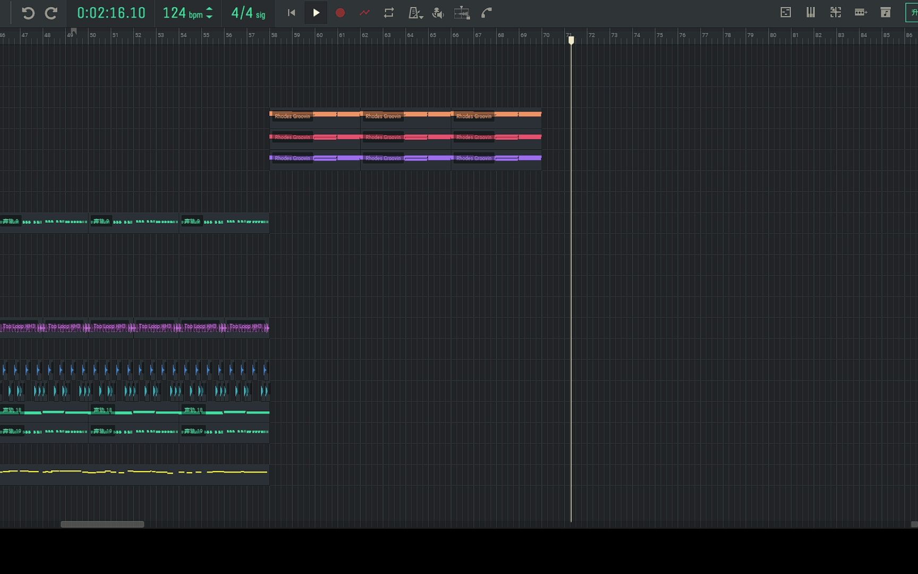This screenshot has height=574, width=918.
Task: Open the note editor panel icon
Action: click(x=786, y=12)
